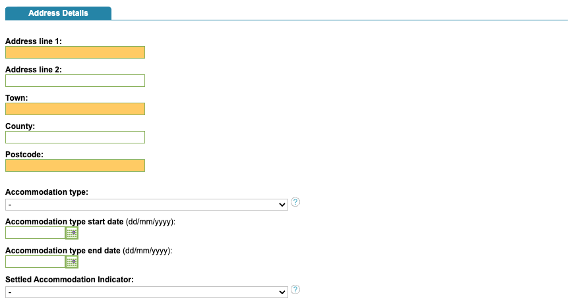The image size is (575, 306).
Task: Click into the Address line 2 field
Action: click(x=75, y=81)
